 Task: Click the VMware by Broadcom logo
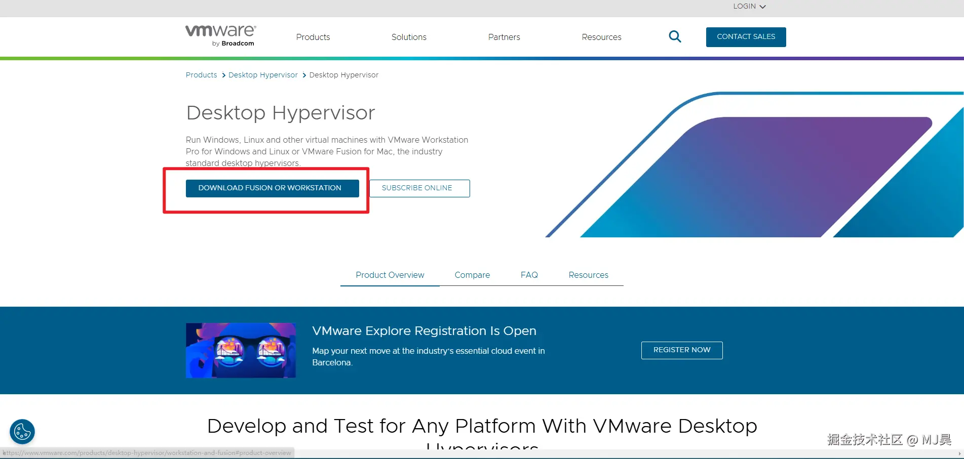[221, 35]
